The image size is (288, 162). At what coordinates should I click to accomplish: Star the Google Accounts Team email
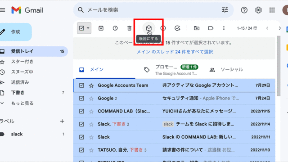tap(91, 85)
